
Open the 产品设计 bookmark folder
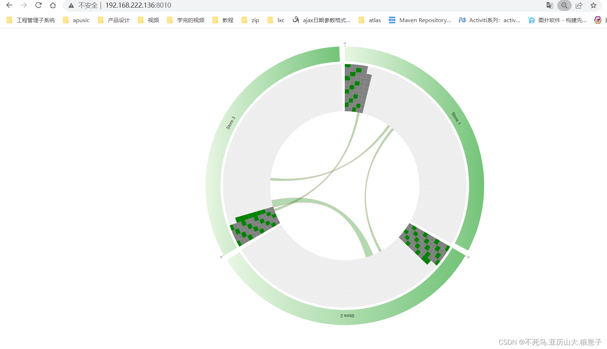point(114,20)
